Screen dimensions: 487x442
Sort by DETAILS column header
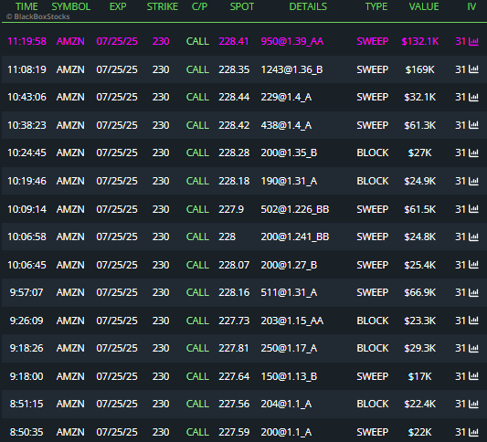pyautogui.click(x=308, y=6)
